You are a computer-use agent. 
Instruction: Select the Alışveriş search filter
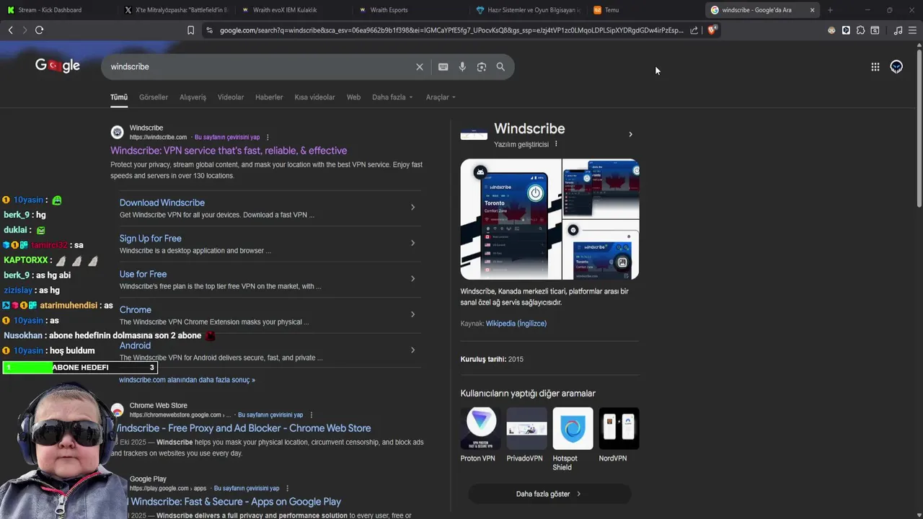pyautogui.click(x=193, y=97)
